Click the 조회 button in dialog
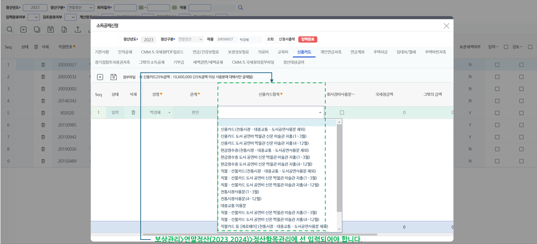 [270, 39]
